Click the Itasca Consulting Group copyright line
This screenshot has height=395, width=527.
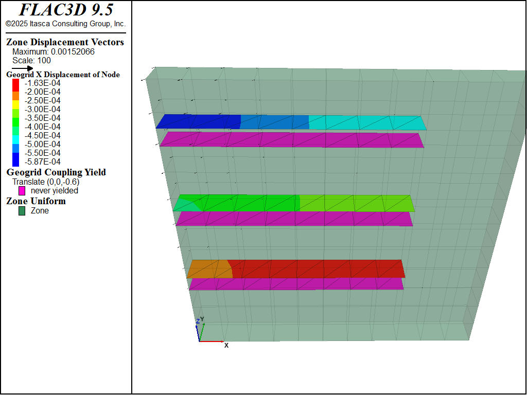click(x=65, y=24)
